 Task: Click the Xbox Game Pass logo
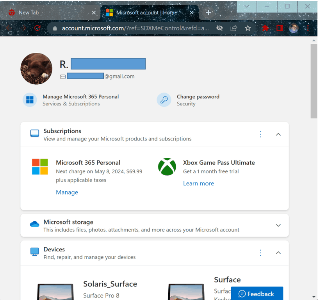pyautogui.click(x=167, y=167)
